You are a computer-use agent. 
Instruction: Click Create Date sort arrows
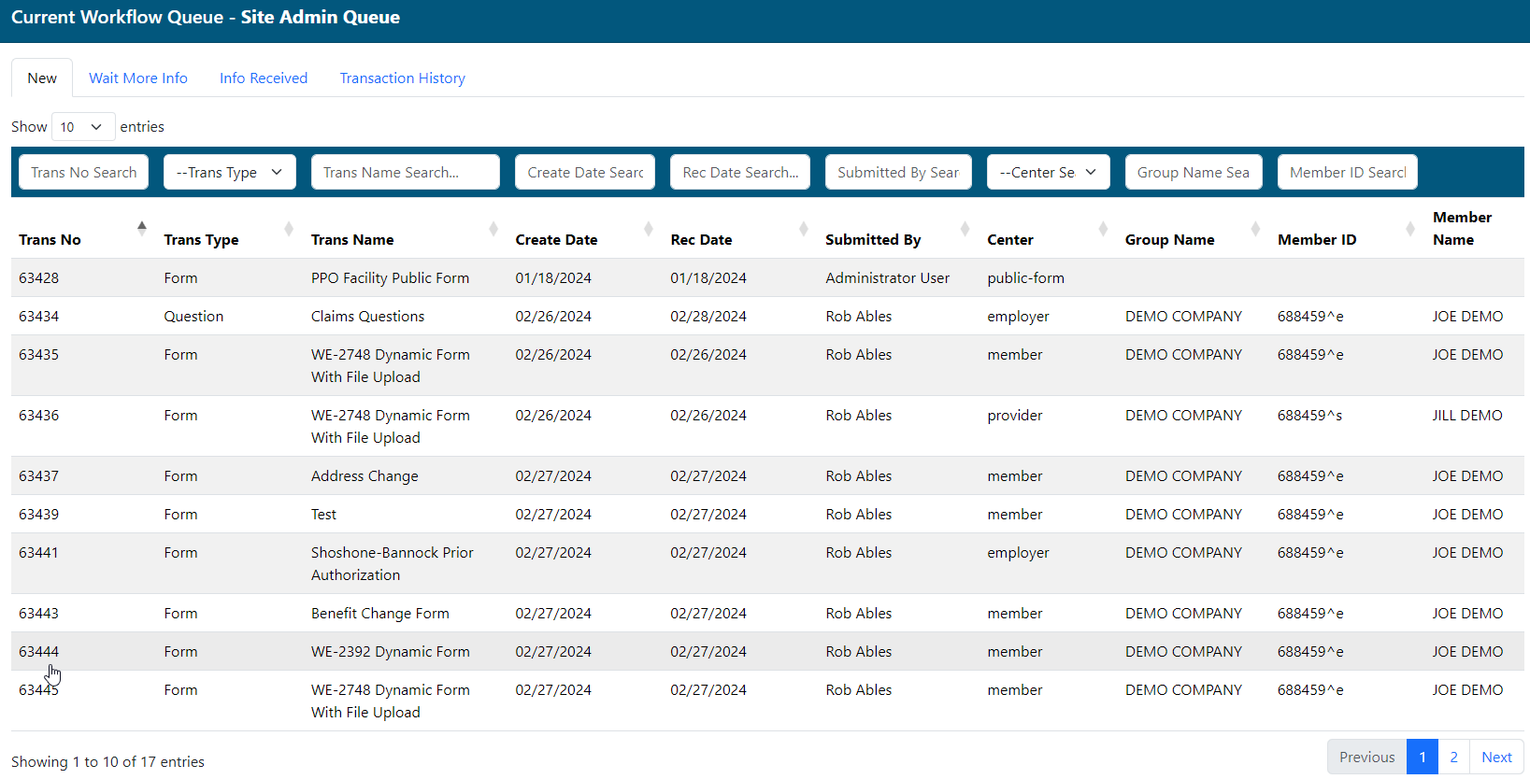point(649,229)
